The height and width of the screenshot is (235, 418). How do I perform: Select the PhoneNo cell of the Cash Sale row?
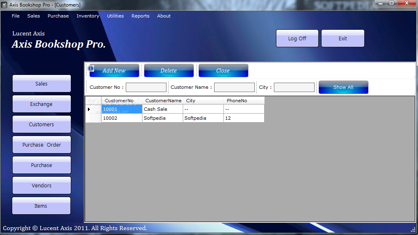pyautogui.click(x=244, y=109)
